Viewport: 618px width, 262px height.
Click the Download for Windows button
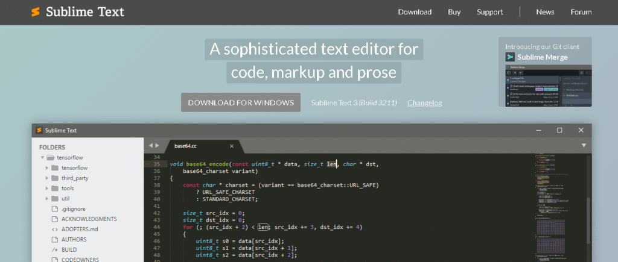tap(241, 102)
